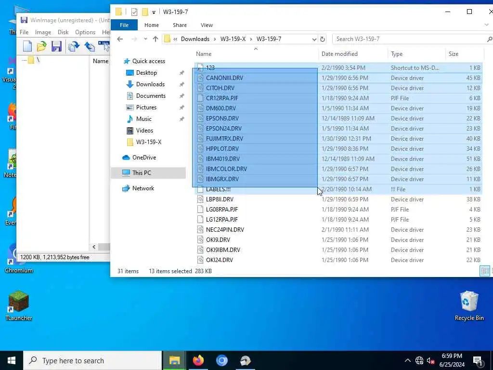Open the File tab in Explorer ribbon

(124, 25)
